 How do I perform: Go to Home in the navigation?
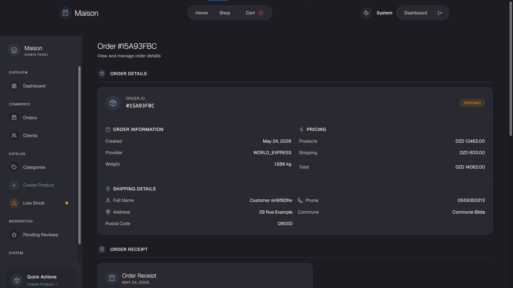201,13
